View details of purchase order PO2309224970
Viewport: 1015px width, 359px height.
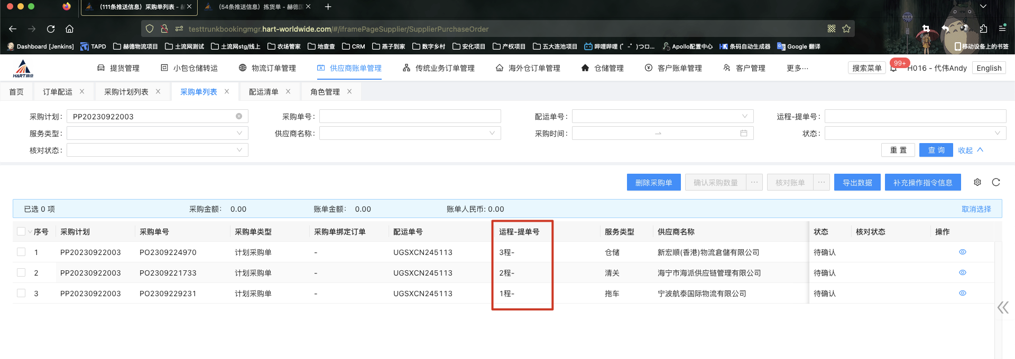click(x=962, y=252)
